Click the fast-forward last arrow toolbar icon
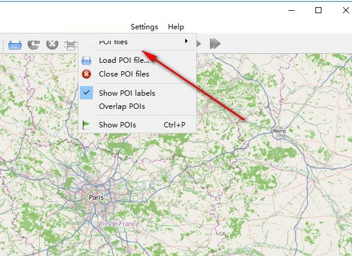Image resolution: width=352 pixels, height=256 pixels. tap(215, 44)
